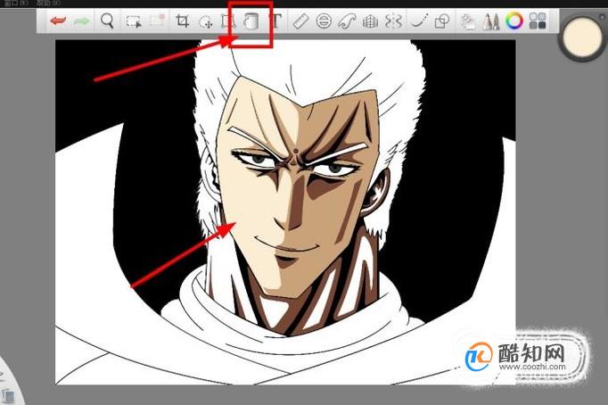Open the Perspective grid tool
Screen dimensions: 608x405
click(x=370, y=21)
